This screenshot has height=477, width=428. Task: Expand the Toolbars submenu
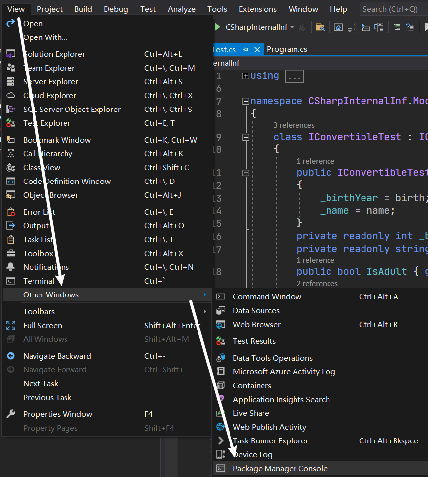tap(205, 312)
